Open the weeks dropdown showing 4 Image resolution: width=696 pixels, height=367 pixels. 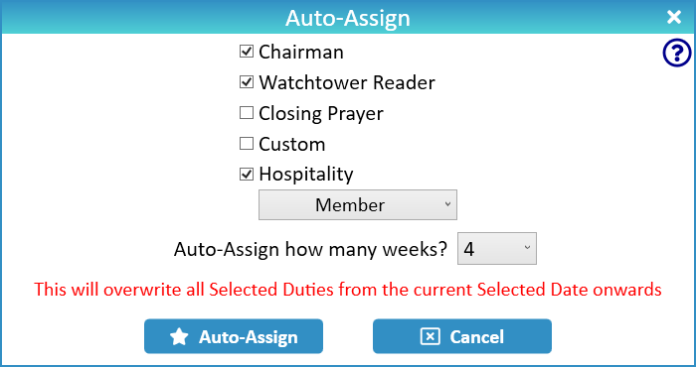click(497, 248)
